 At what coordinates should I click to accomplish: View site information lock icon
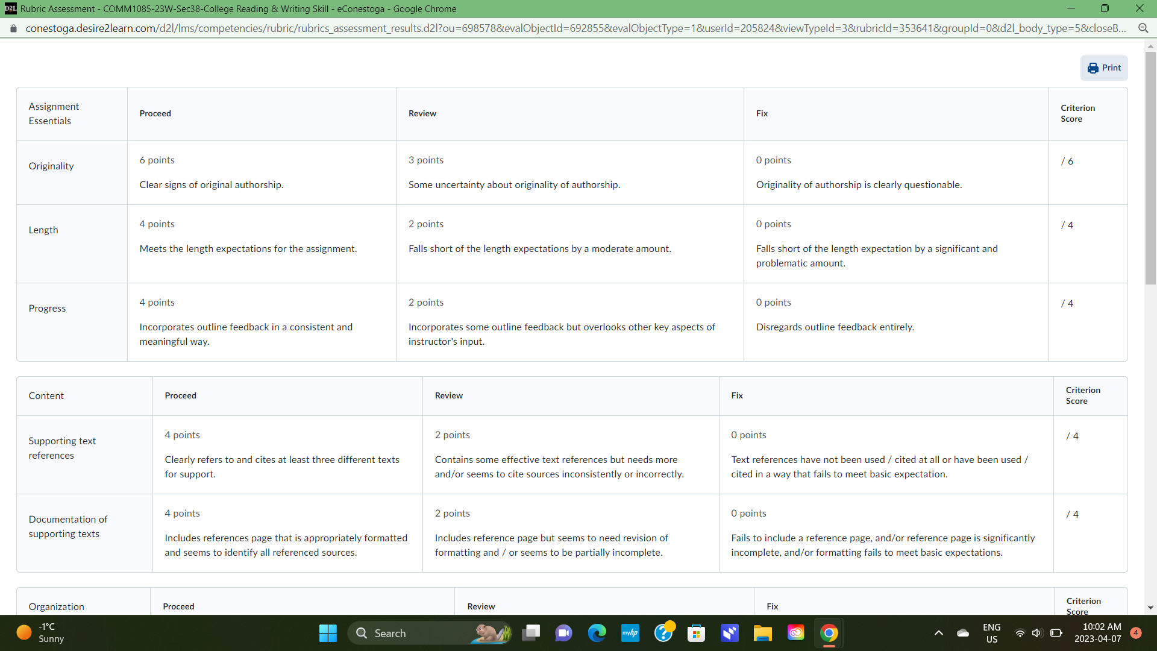click(13, 28)
